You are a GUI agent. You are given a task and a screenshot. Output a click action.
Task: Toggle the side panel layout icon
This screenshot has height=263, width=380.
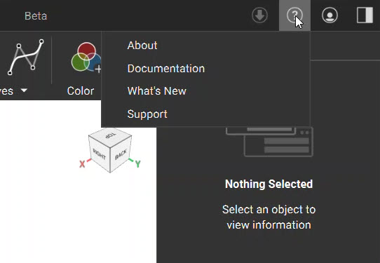click(x=365, y=15)
